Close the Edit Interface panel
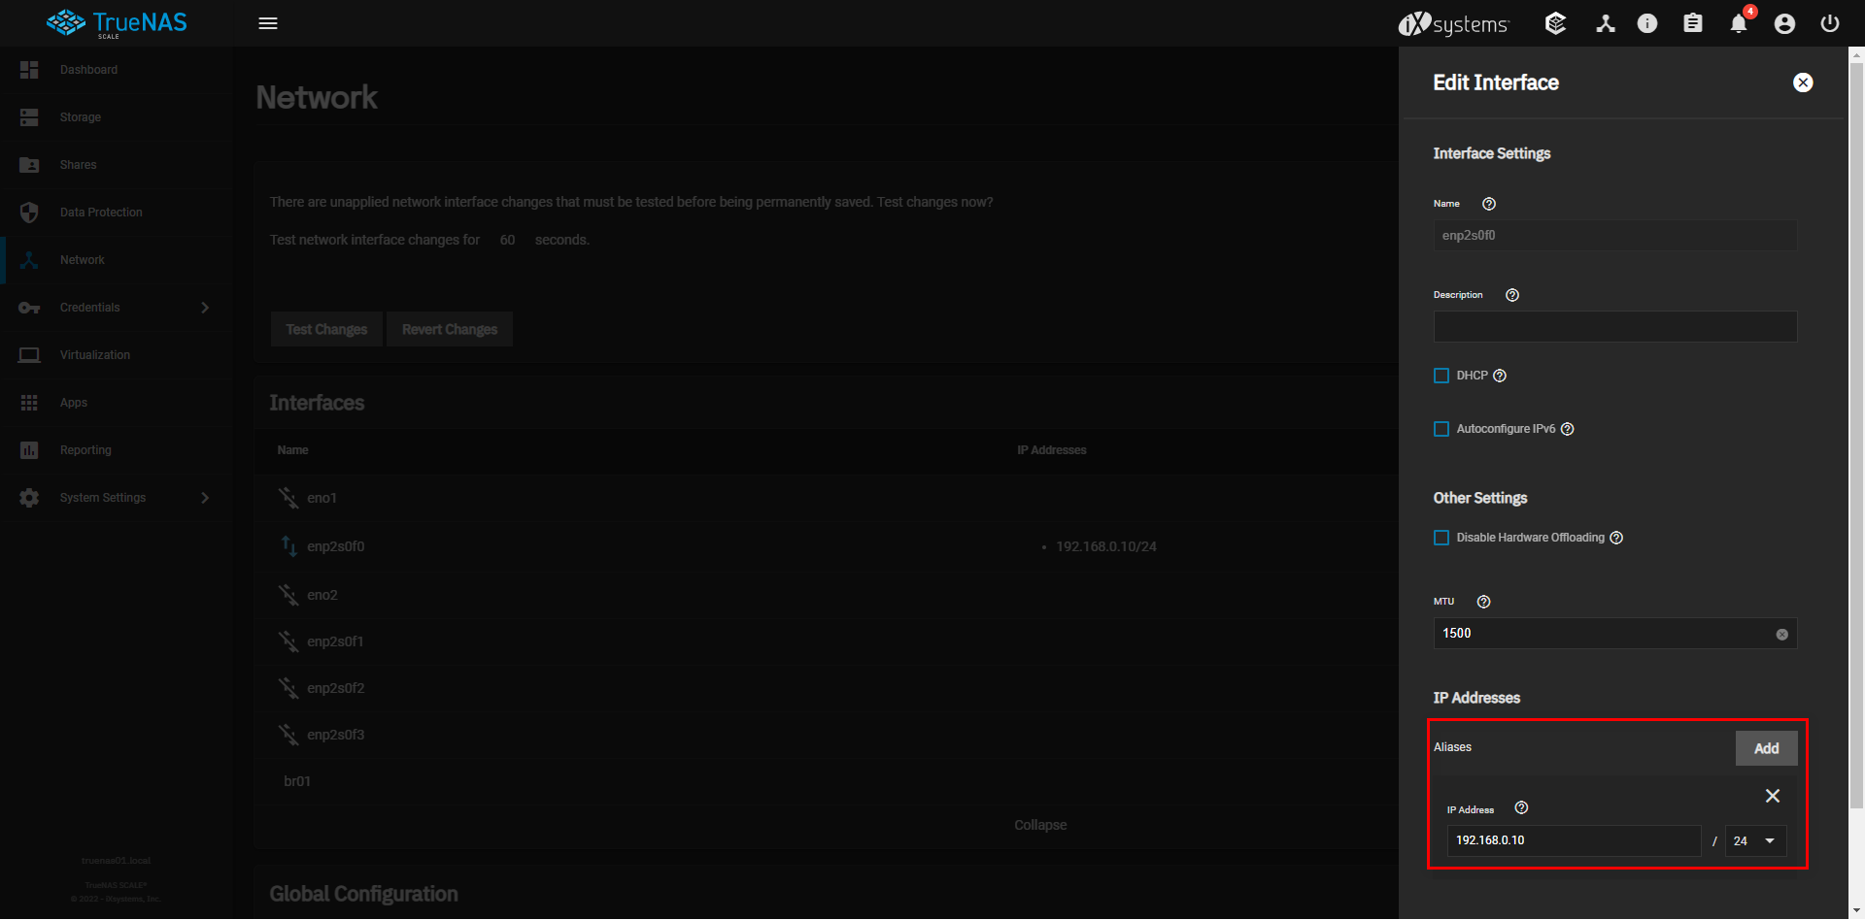 (x=1803, y=82)
